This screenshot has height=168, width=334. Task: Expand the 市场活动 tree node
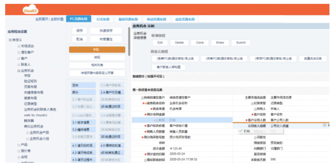18,46
